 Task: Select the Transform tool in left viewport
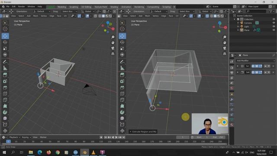5,55
